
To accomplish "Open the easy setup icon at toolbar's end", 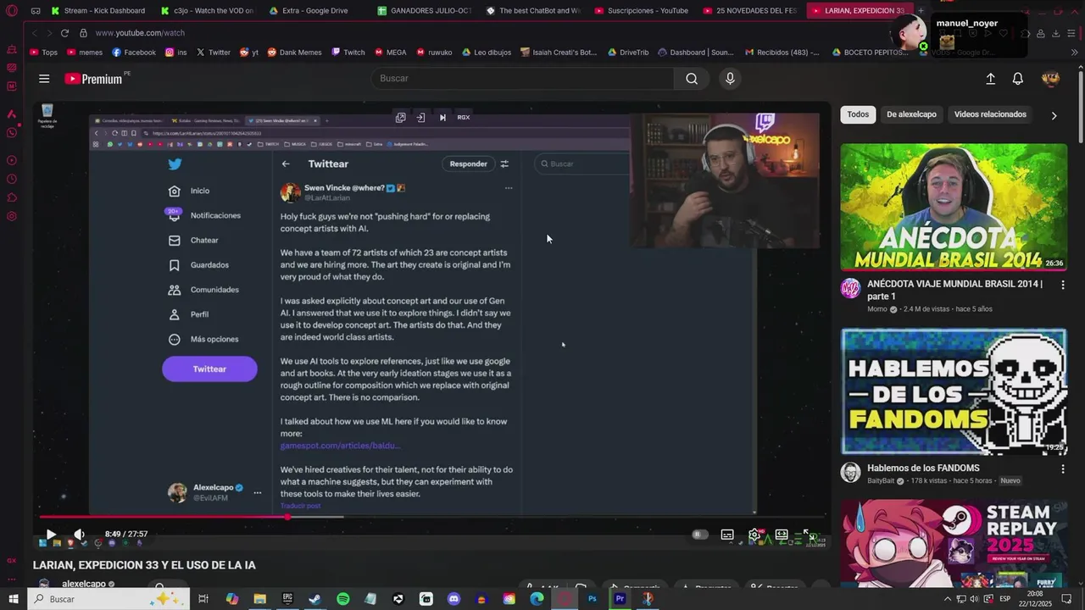I will pyautogui.click(x=1071, y=33).
